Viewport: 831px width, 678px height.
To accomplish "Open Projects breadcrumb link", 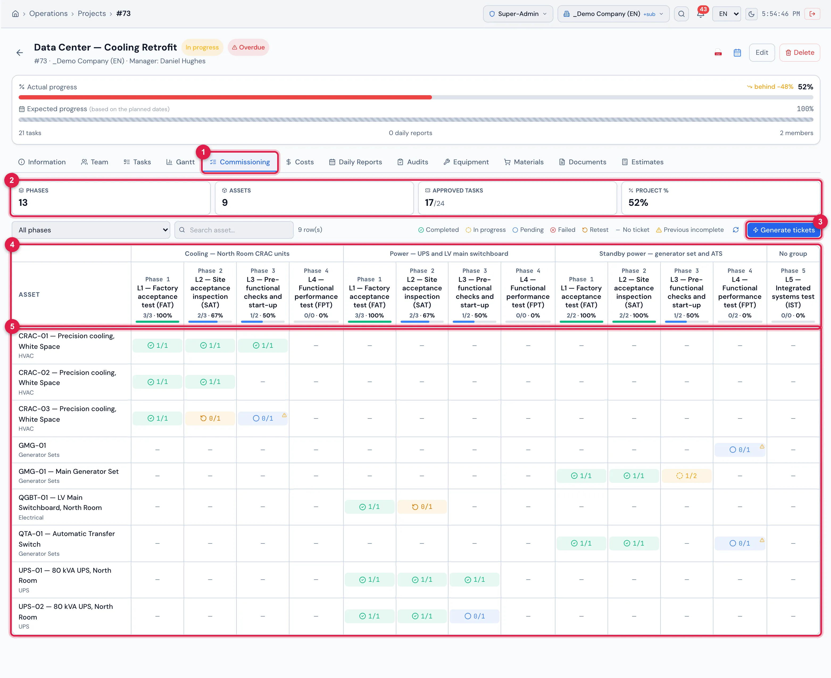I will tap(92, 14).
